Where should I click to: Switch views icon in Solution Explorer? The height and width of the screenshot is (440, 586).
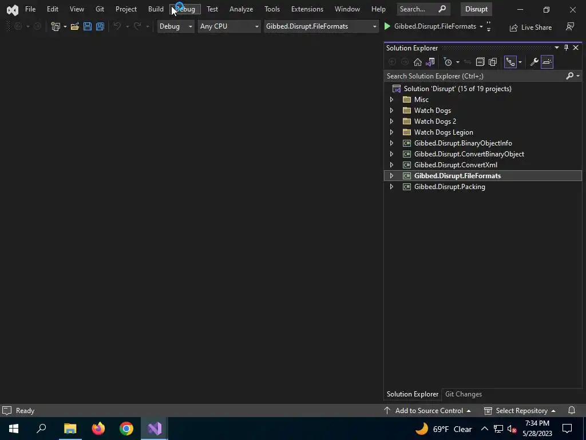pos(430,62)
